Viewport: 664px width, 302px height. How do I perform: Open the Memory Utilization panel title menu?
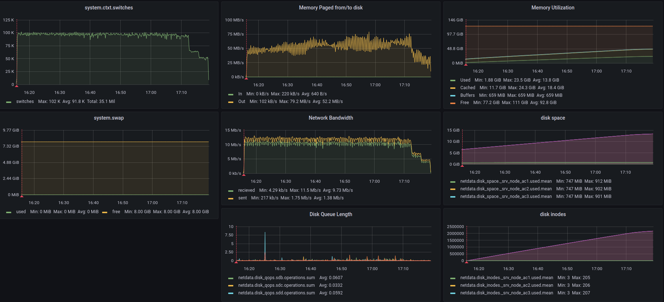click(x=552, y=8)
